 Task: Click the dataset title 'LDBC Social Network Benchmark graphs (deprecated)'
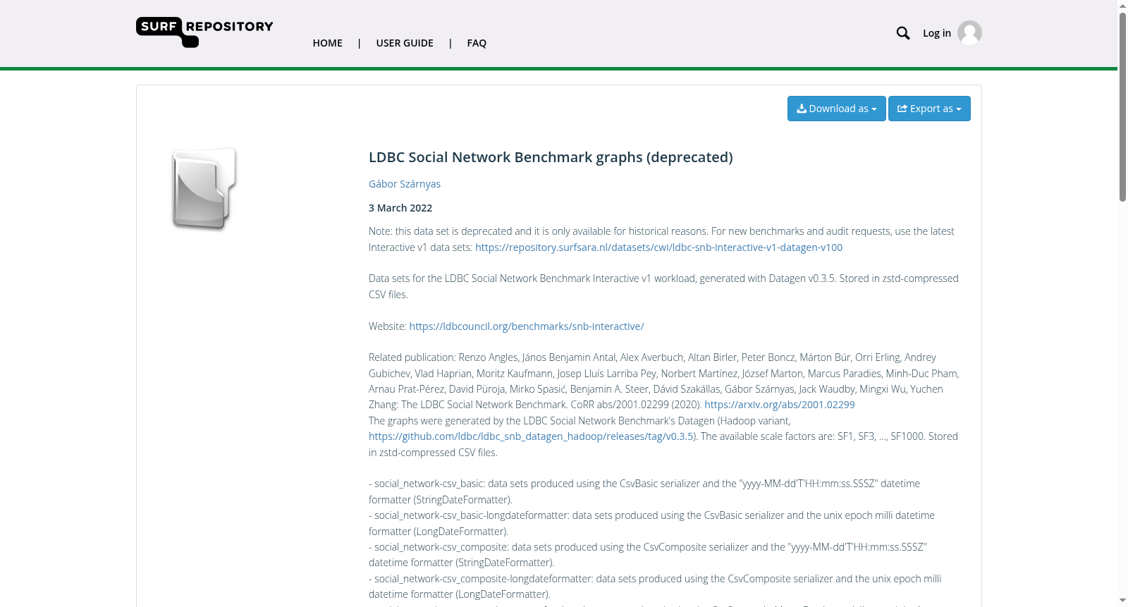[551, 157]
